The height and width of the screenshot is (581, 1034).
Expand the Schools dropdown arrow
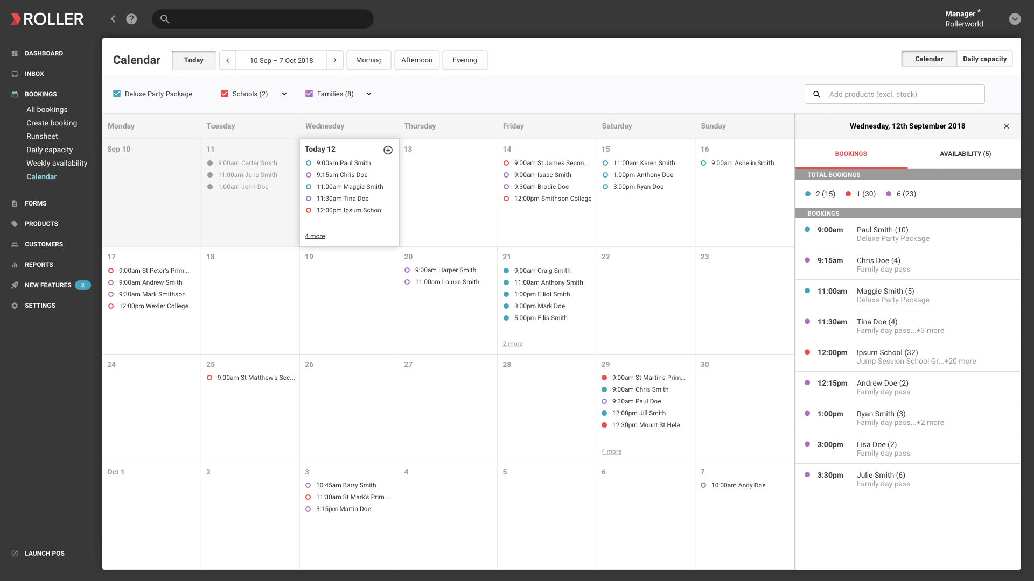(x=284, y=94)
